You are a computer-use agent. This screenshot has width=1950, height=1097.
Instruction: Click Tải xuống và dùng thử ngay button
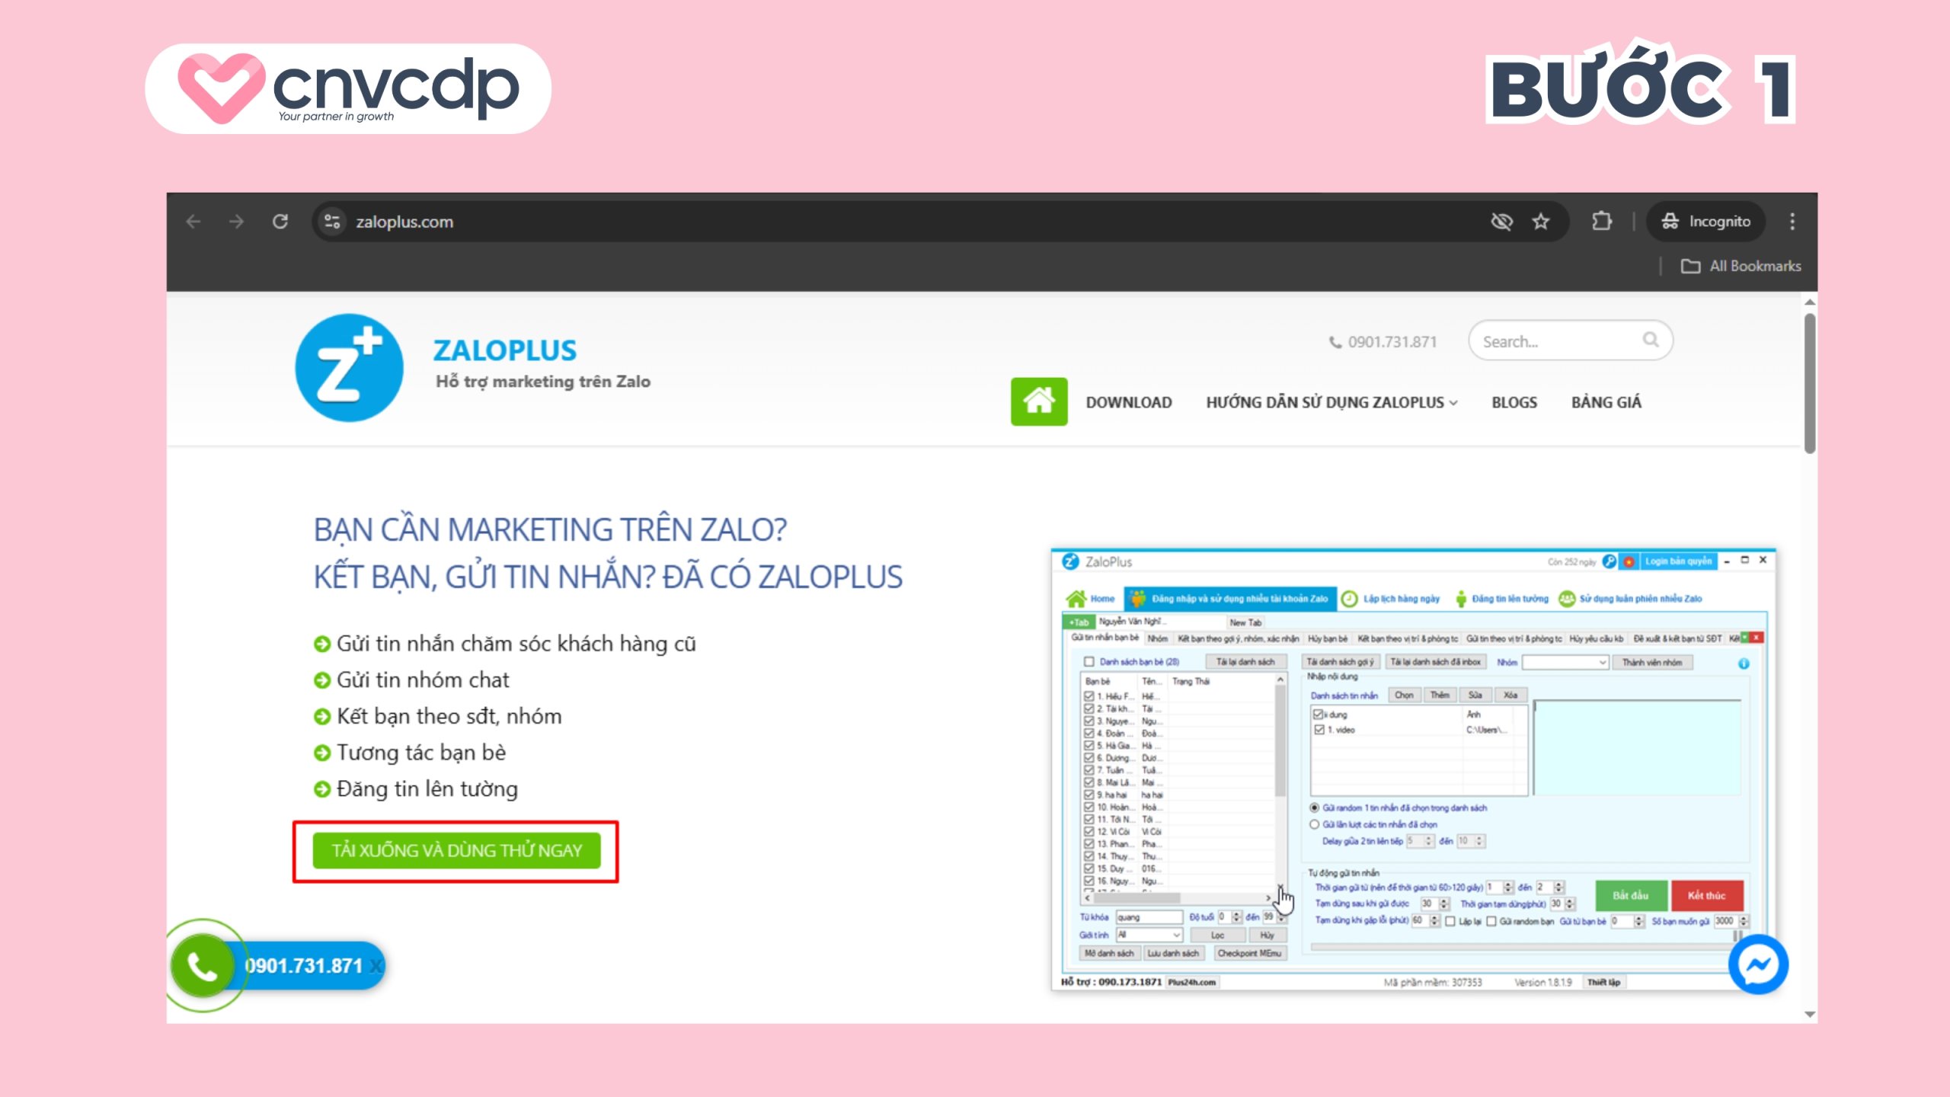click(x=456, y=850)
